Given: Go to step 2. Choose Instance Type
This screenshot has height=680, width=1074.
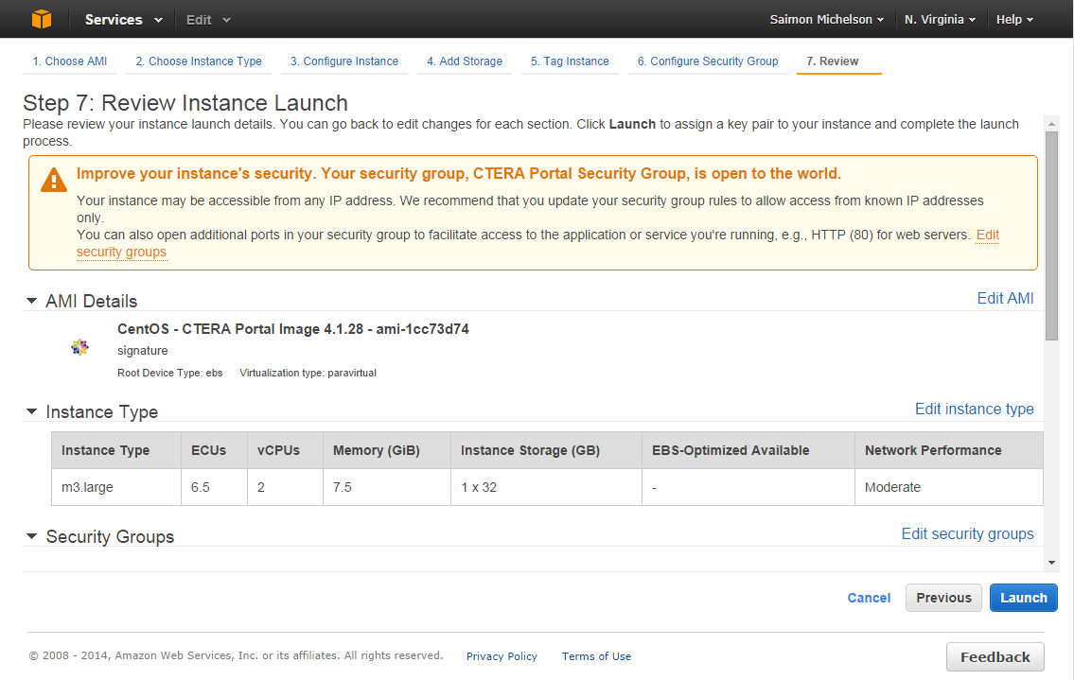Looking at the screenshot, I should click(x=199, y=61).
